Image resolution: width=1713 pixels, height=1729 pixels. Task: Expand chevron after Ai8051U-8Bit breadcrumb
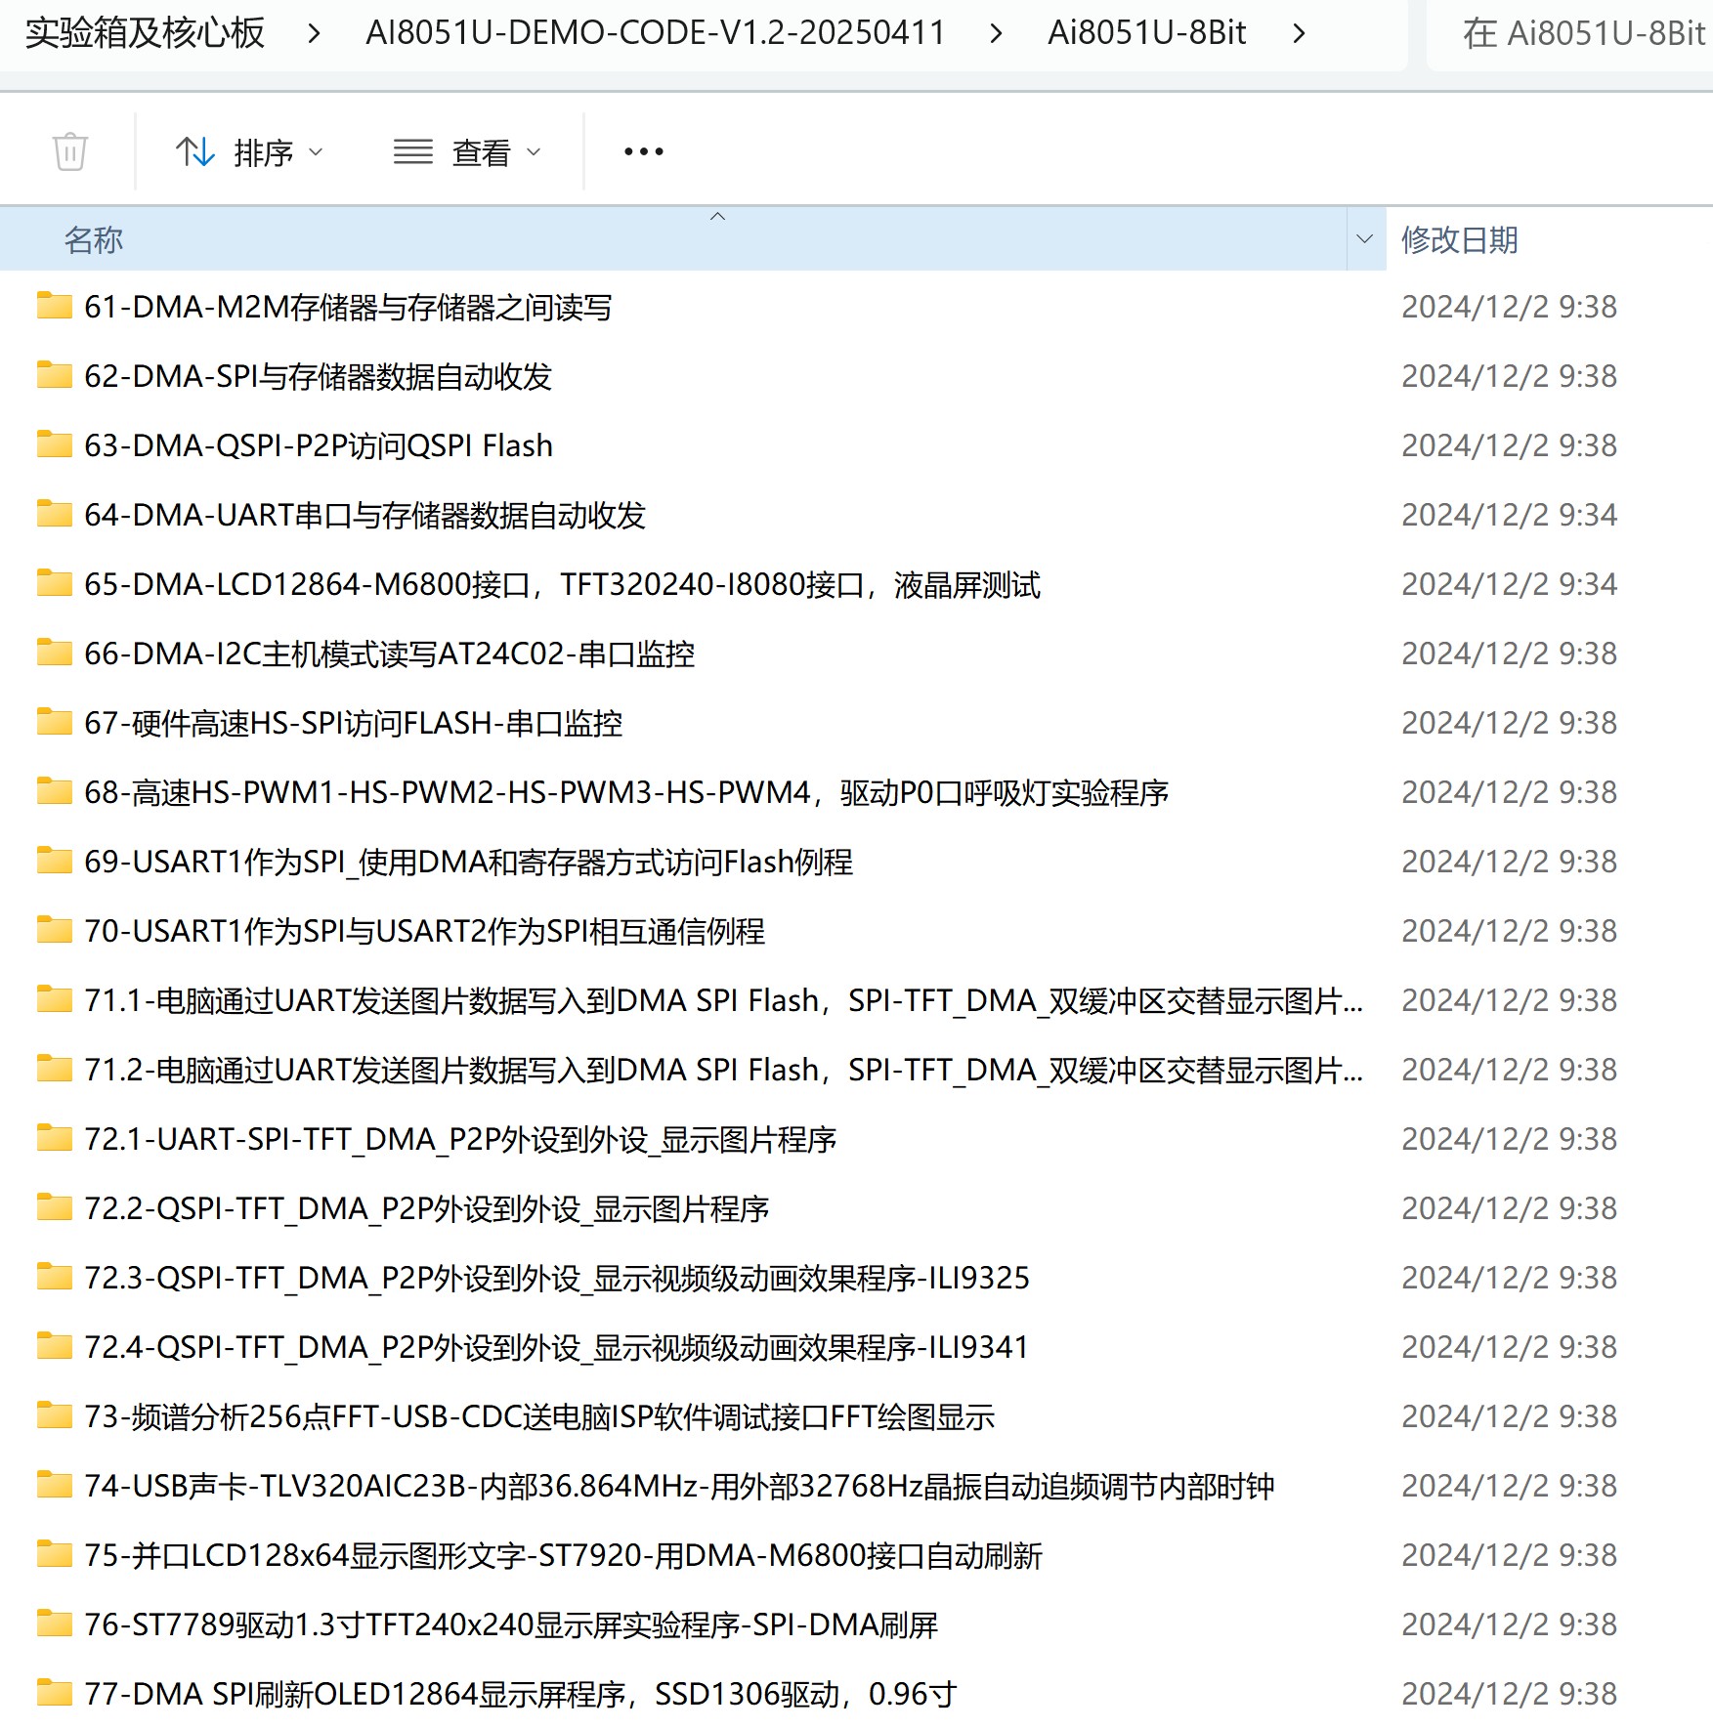[x=1299, y=34]
